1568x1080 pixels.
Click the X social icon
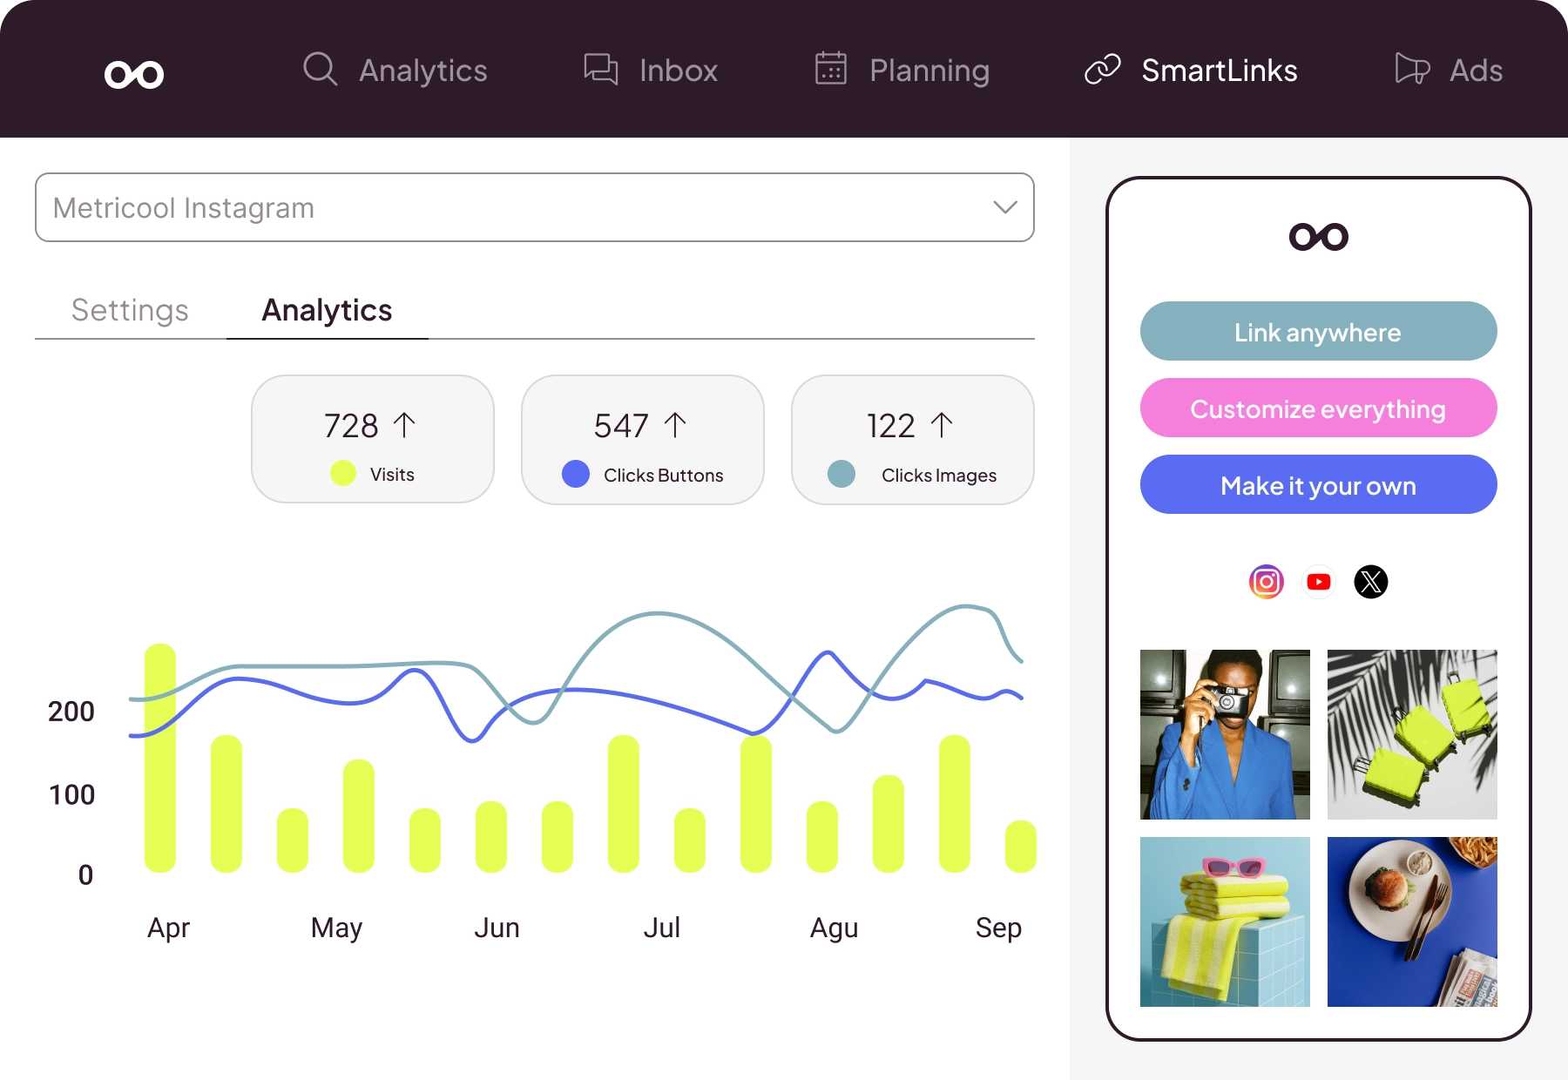(x=1370, y=582)
